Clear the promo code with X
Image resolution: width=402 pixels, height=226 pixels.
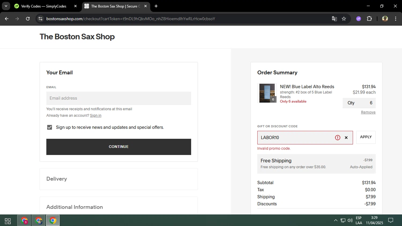pyautogui.click(x=346, y=138)
